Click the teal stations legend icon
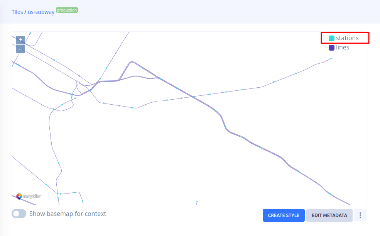The height and width of the screenshot is (236, 380). point(331,38)
